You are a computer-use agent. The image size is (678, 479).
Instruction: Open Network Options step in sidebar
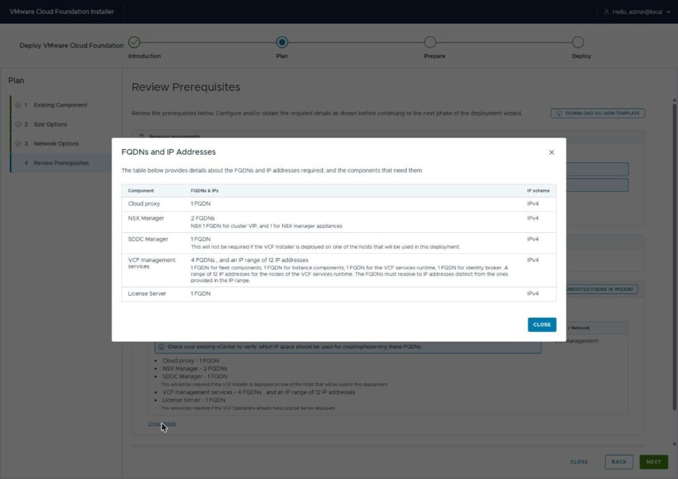56,144
